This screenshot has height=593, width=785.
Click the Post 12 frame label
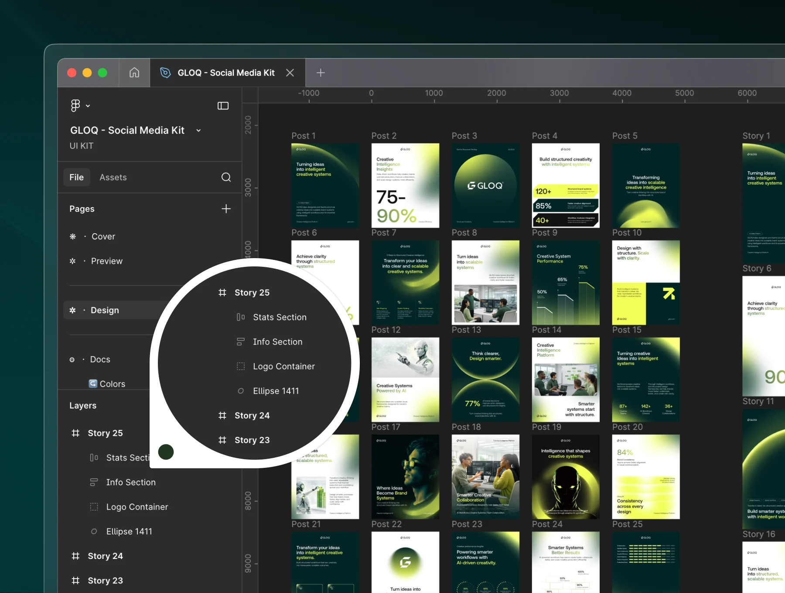[386, 330]
